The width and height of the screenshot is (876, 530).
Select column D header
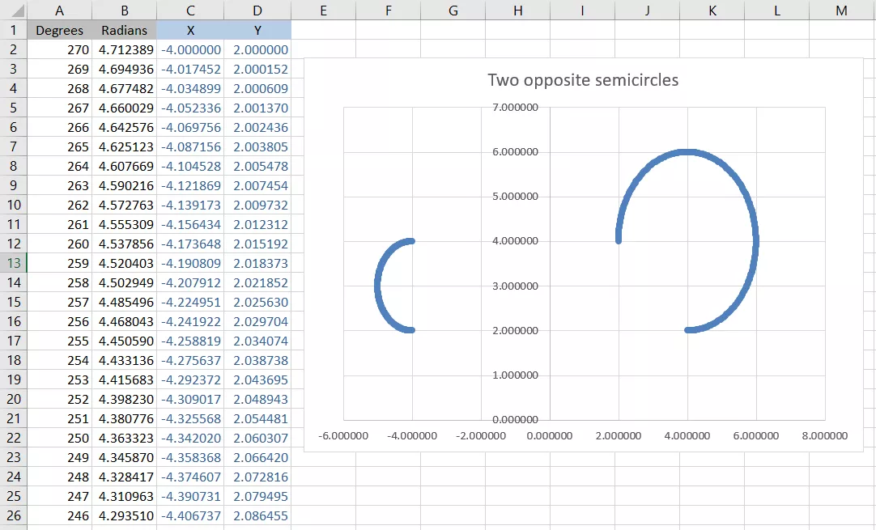(257, 10)
